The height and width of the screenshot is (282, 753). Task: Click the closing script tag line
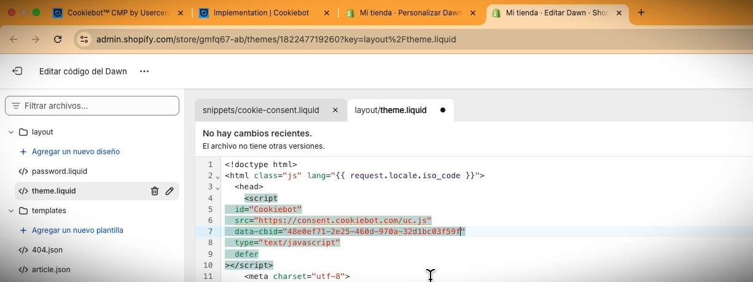[x=249, y=265]
